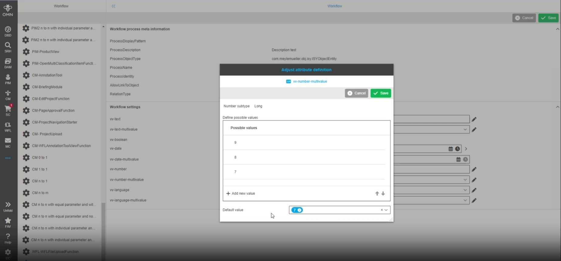Click the edit pencil for vv-text-multivalue

tap(474, 130)
